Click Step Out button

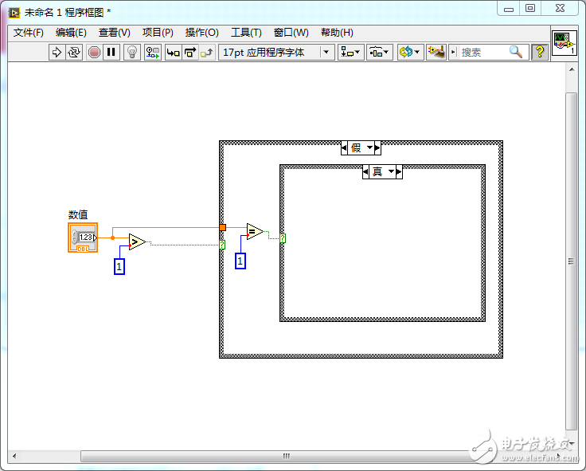tap(207, 52)
